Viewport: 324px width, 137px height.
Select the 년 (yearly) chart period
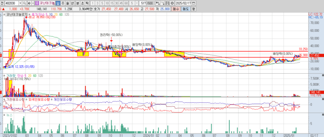72,3
